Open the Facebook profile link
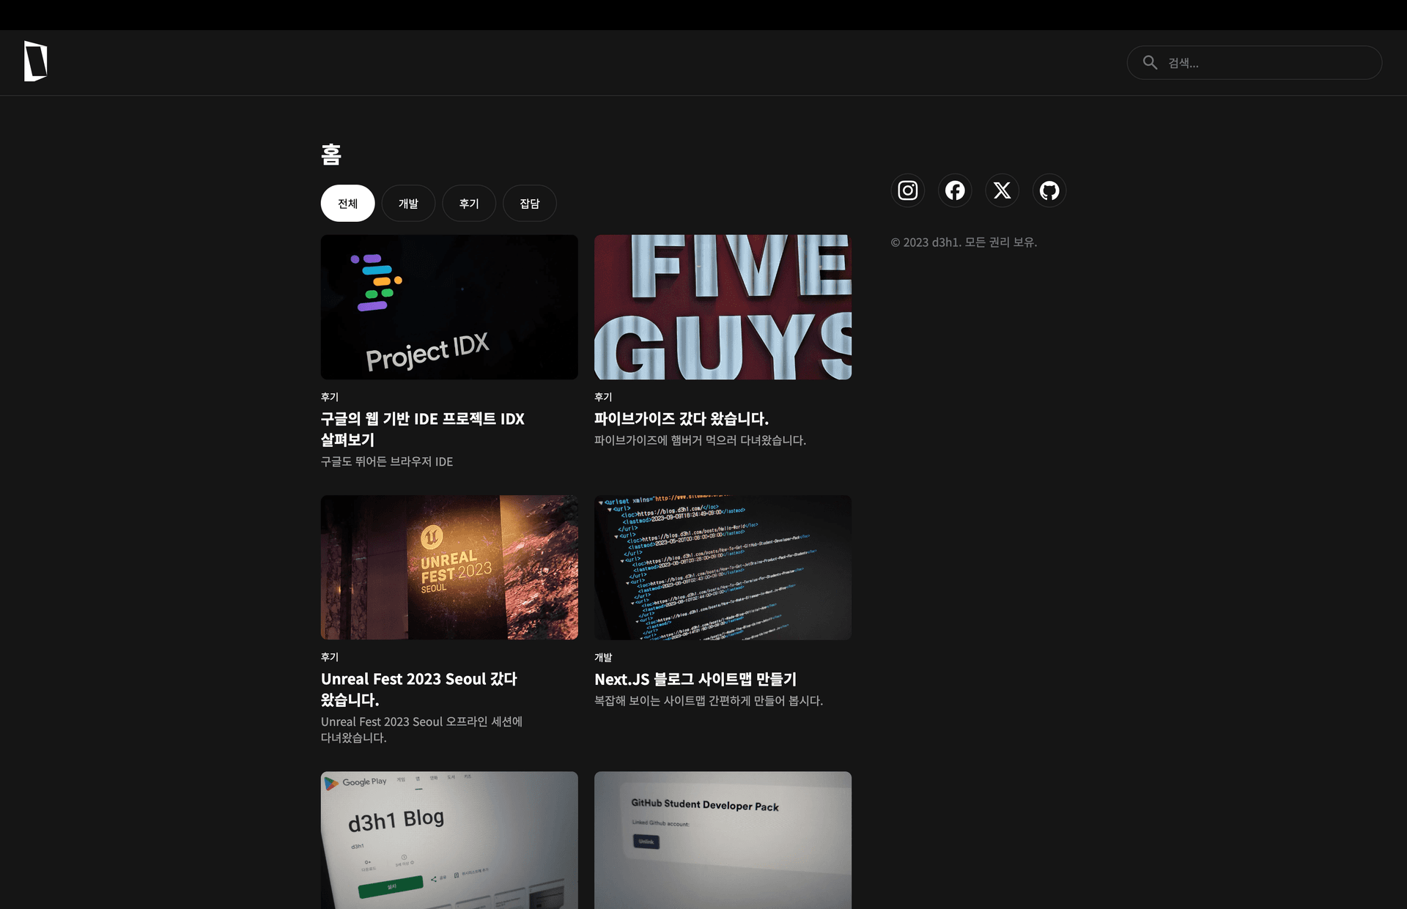Image resolution: width=1407 pixels, height=909 pixels. [955, 190]
